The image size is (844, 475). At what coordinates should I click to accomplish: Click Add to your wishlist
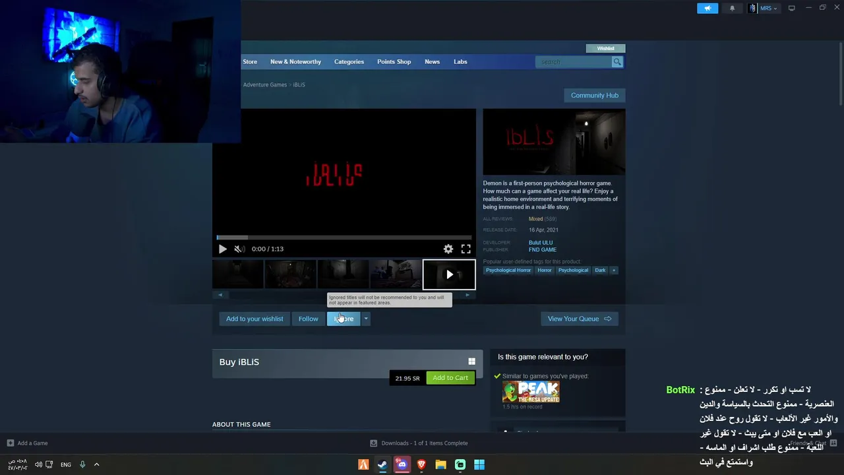tap(255, 319)
